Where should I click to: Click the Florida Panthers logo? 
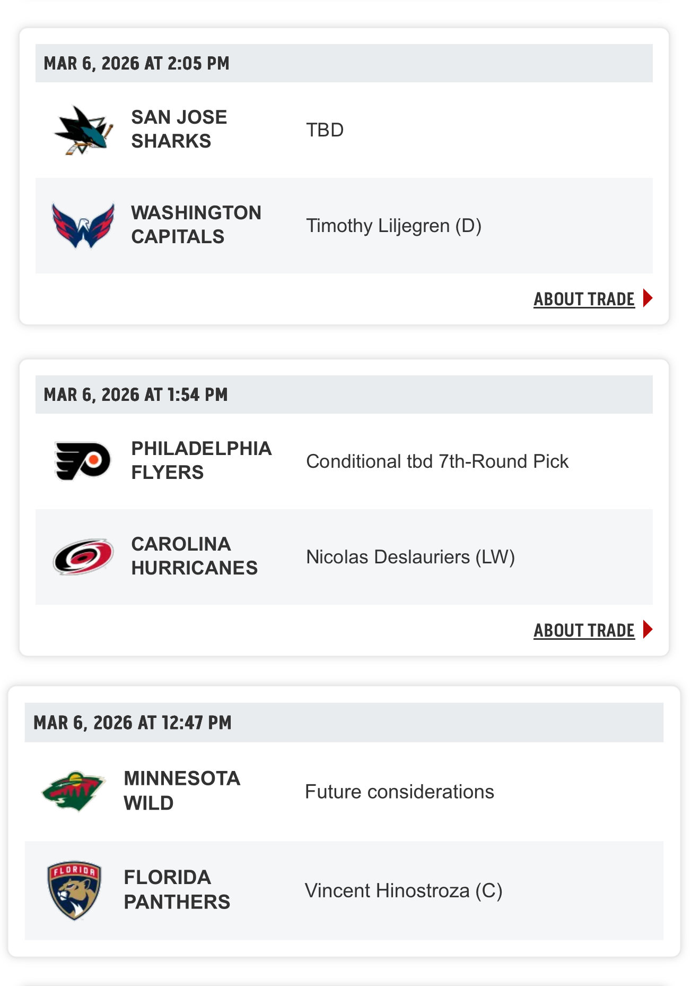(74, 890)
